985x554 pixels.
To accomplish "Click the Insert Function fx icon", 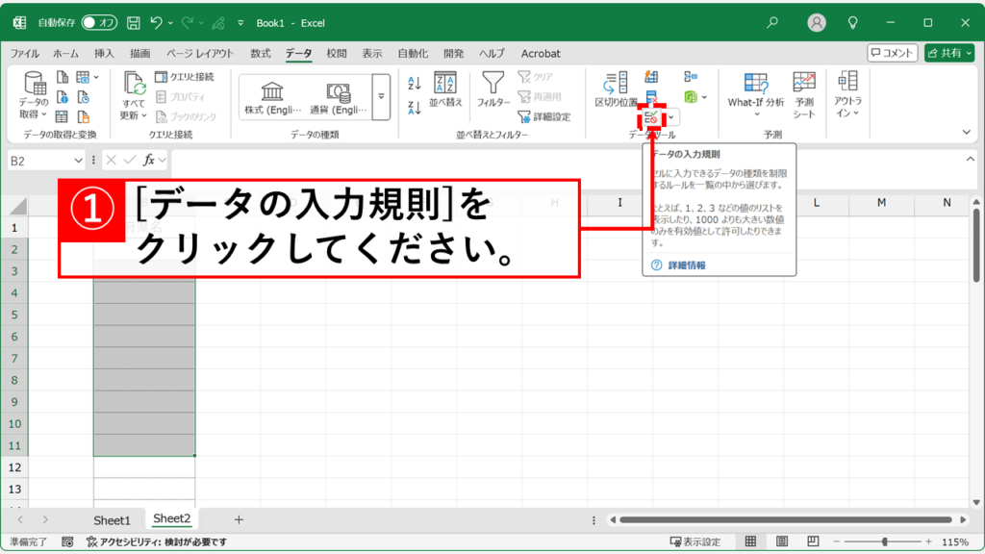I will point(149,161).
